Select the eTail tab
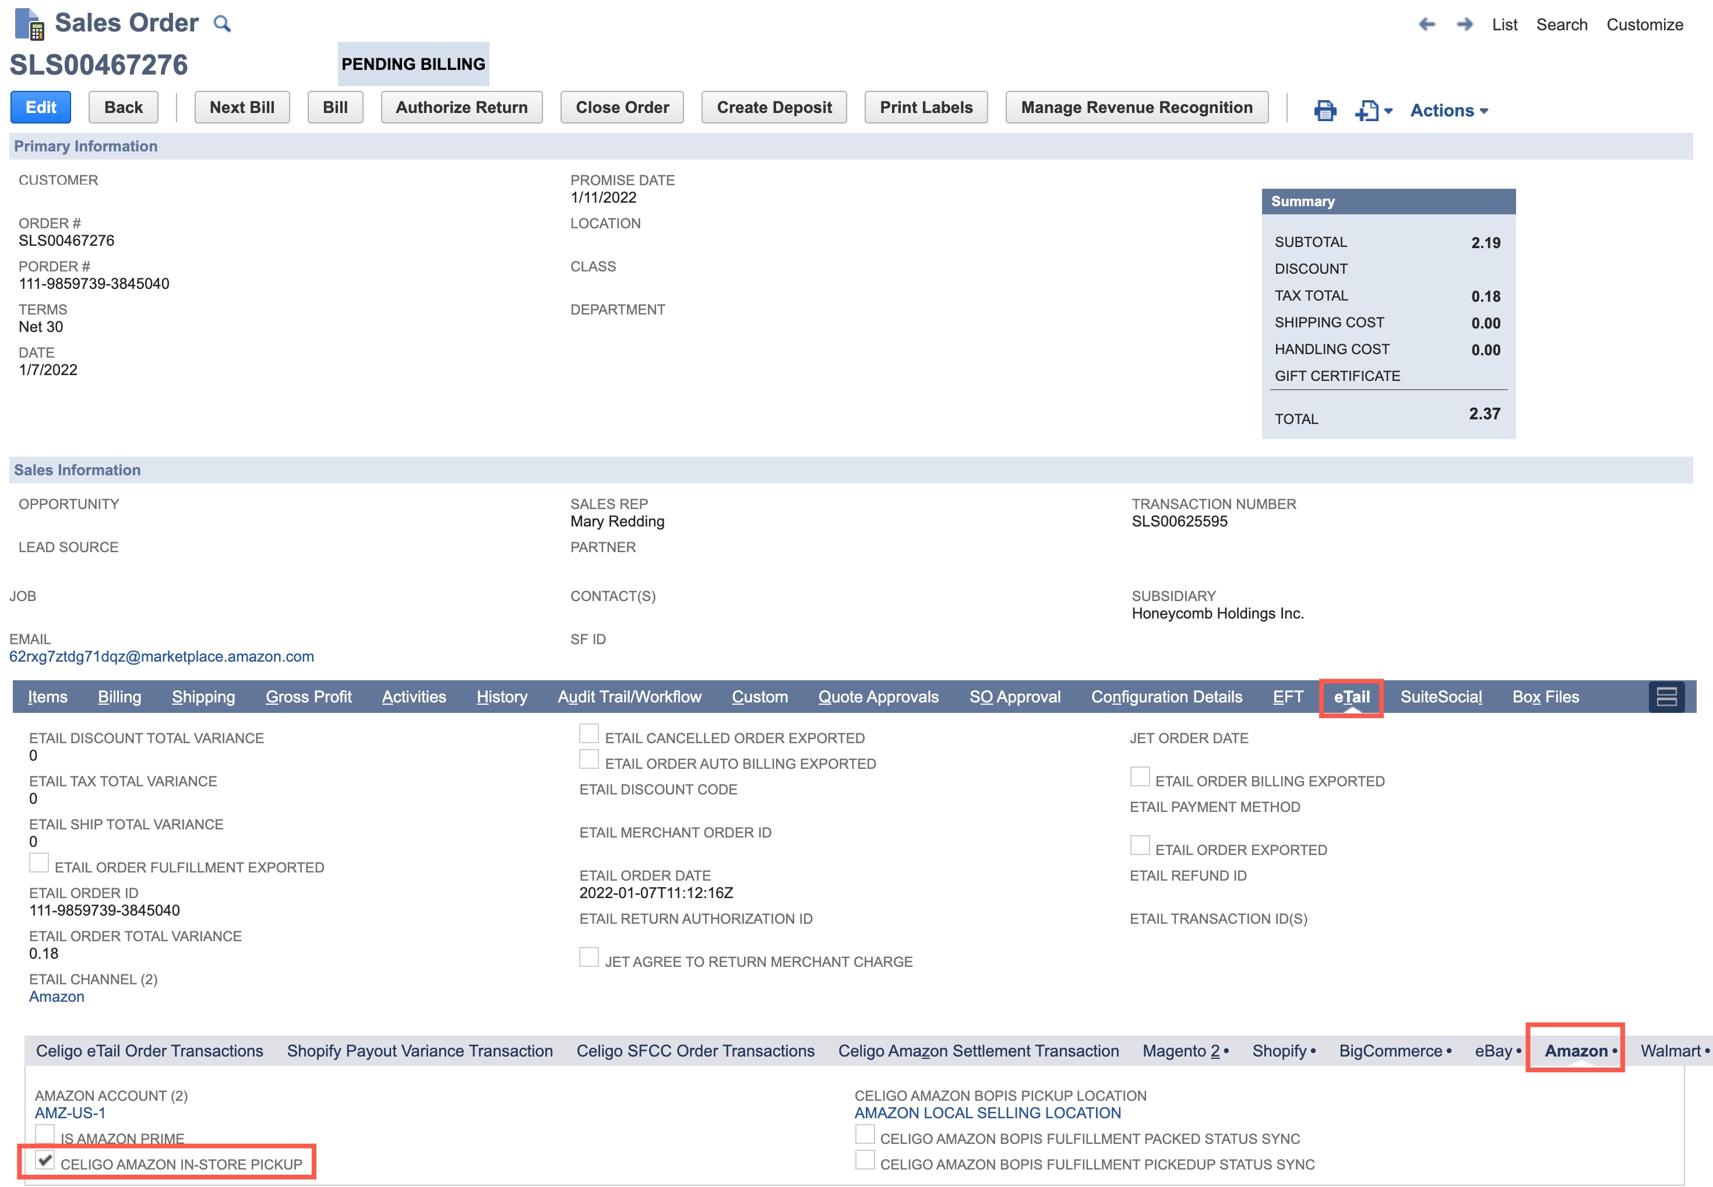 pyautogui.click(x=1352, y=697)
